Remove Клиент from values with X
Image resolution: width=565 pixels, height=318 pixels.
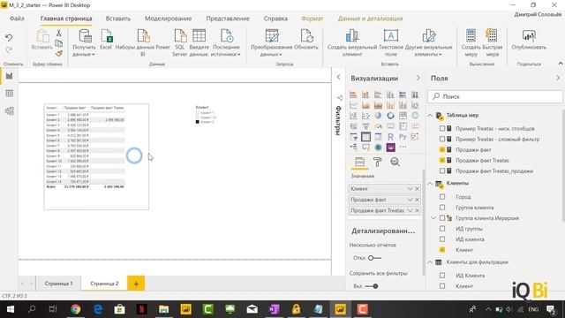click(418, 188)
